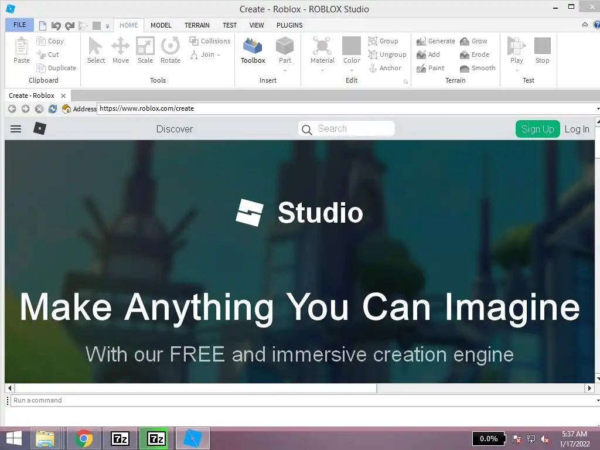Click the Duplicate tool

pyautogui.click(x=56, y=68)
